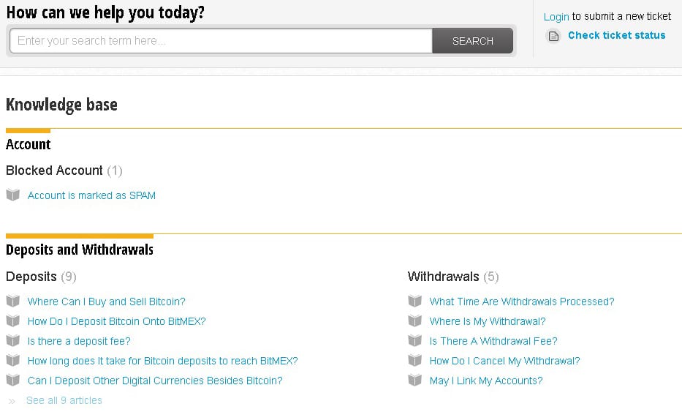Open How long does it take for Bitcoin deposits article
Screen dimensions: 682x412
pos(162,361)
